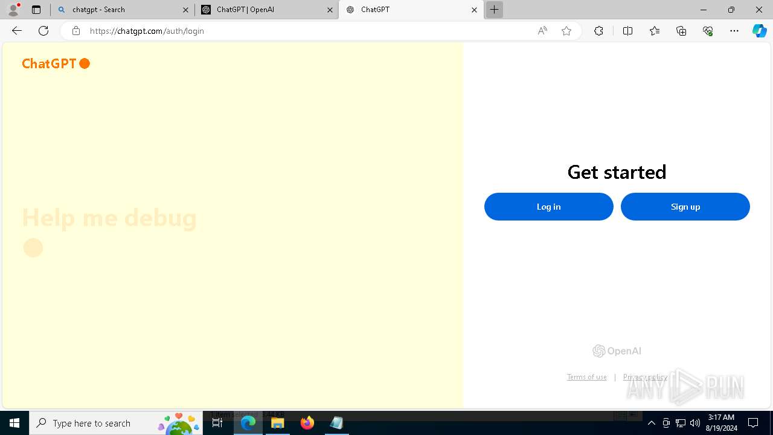Click the OpenAI logo footer
773x435 pixels.
tap(617, 351)
